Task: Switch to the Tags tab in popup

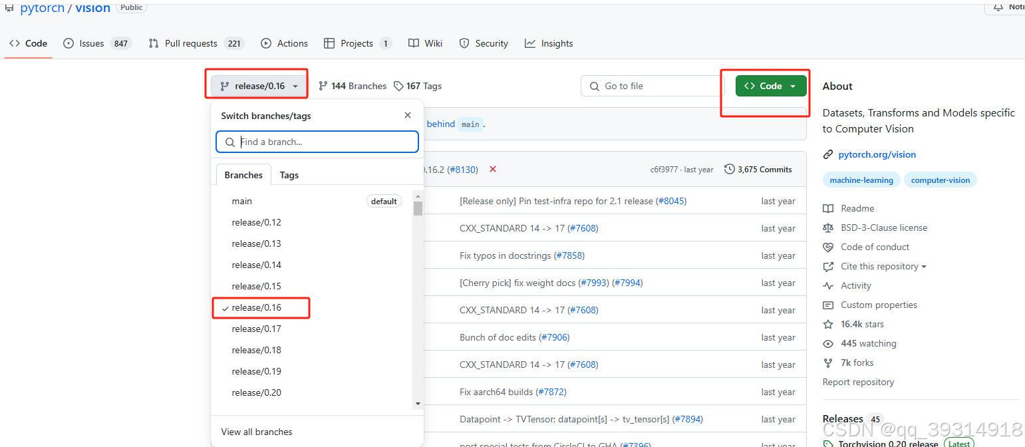Action: 289,175
